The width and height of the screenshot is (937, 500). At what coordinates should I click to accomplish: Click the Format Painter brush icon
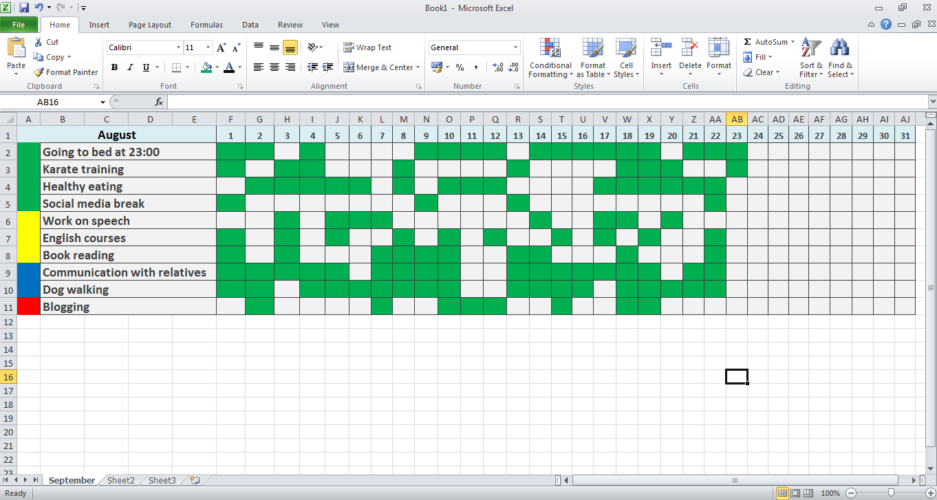pyautogui.click(x=39, y=72)
